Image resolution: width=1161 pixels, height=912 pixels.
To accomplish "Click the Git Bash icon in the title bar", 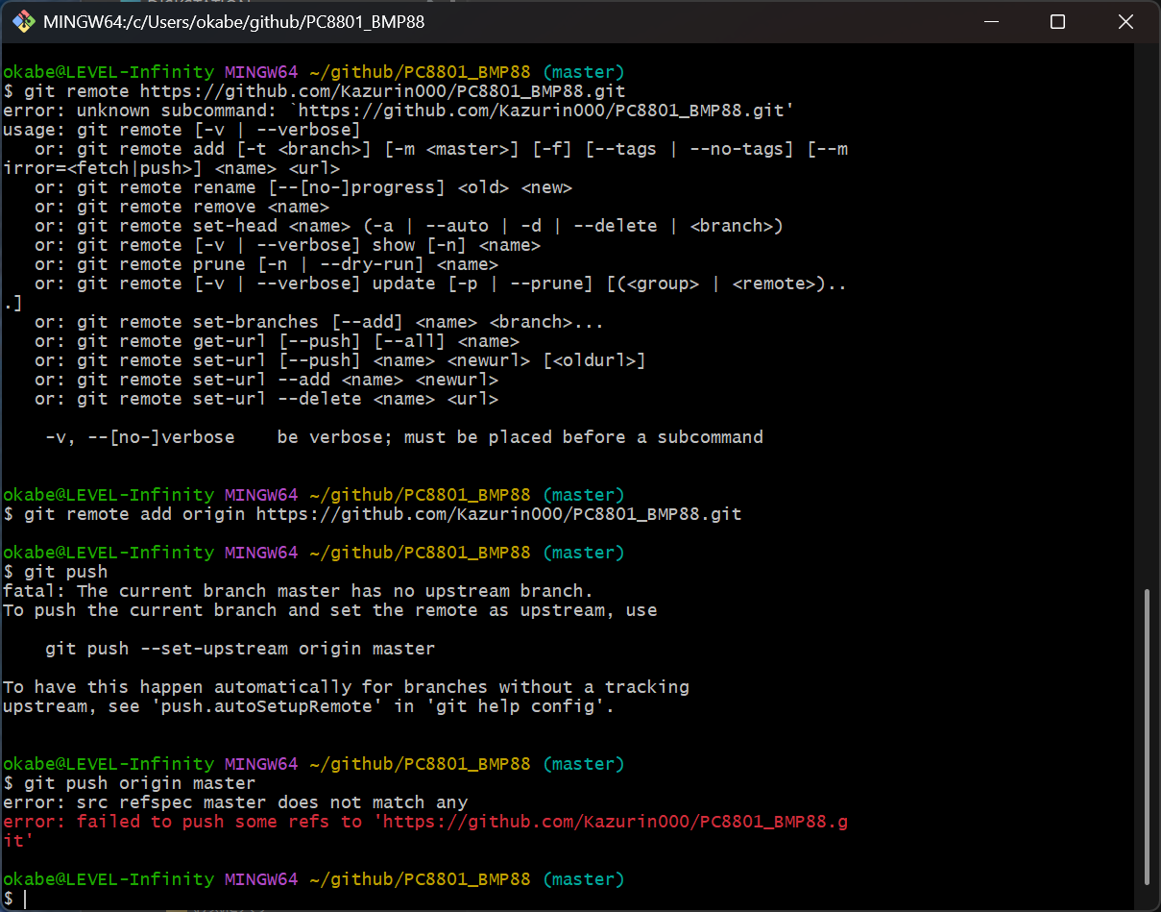I will (x=23, y=21).
